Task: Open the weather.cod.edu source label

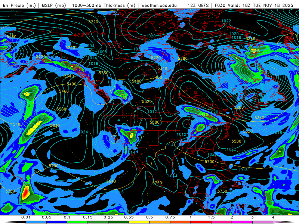Action: tap(159, 5)
